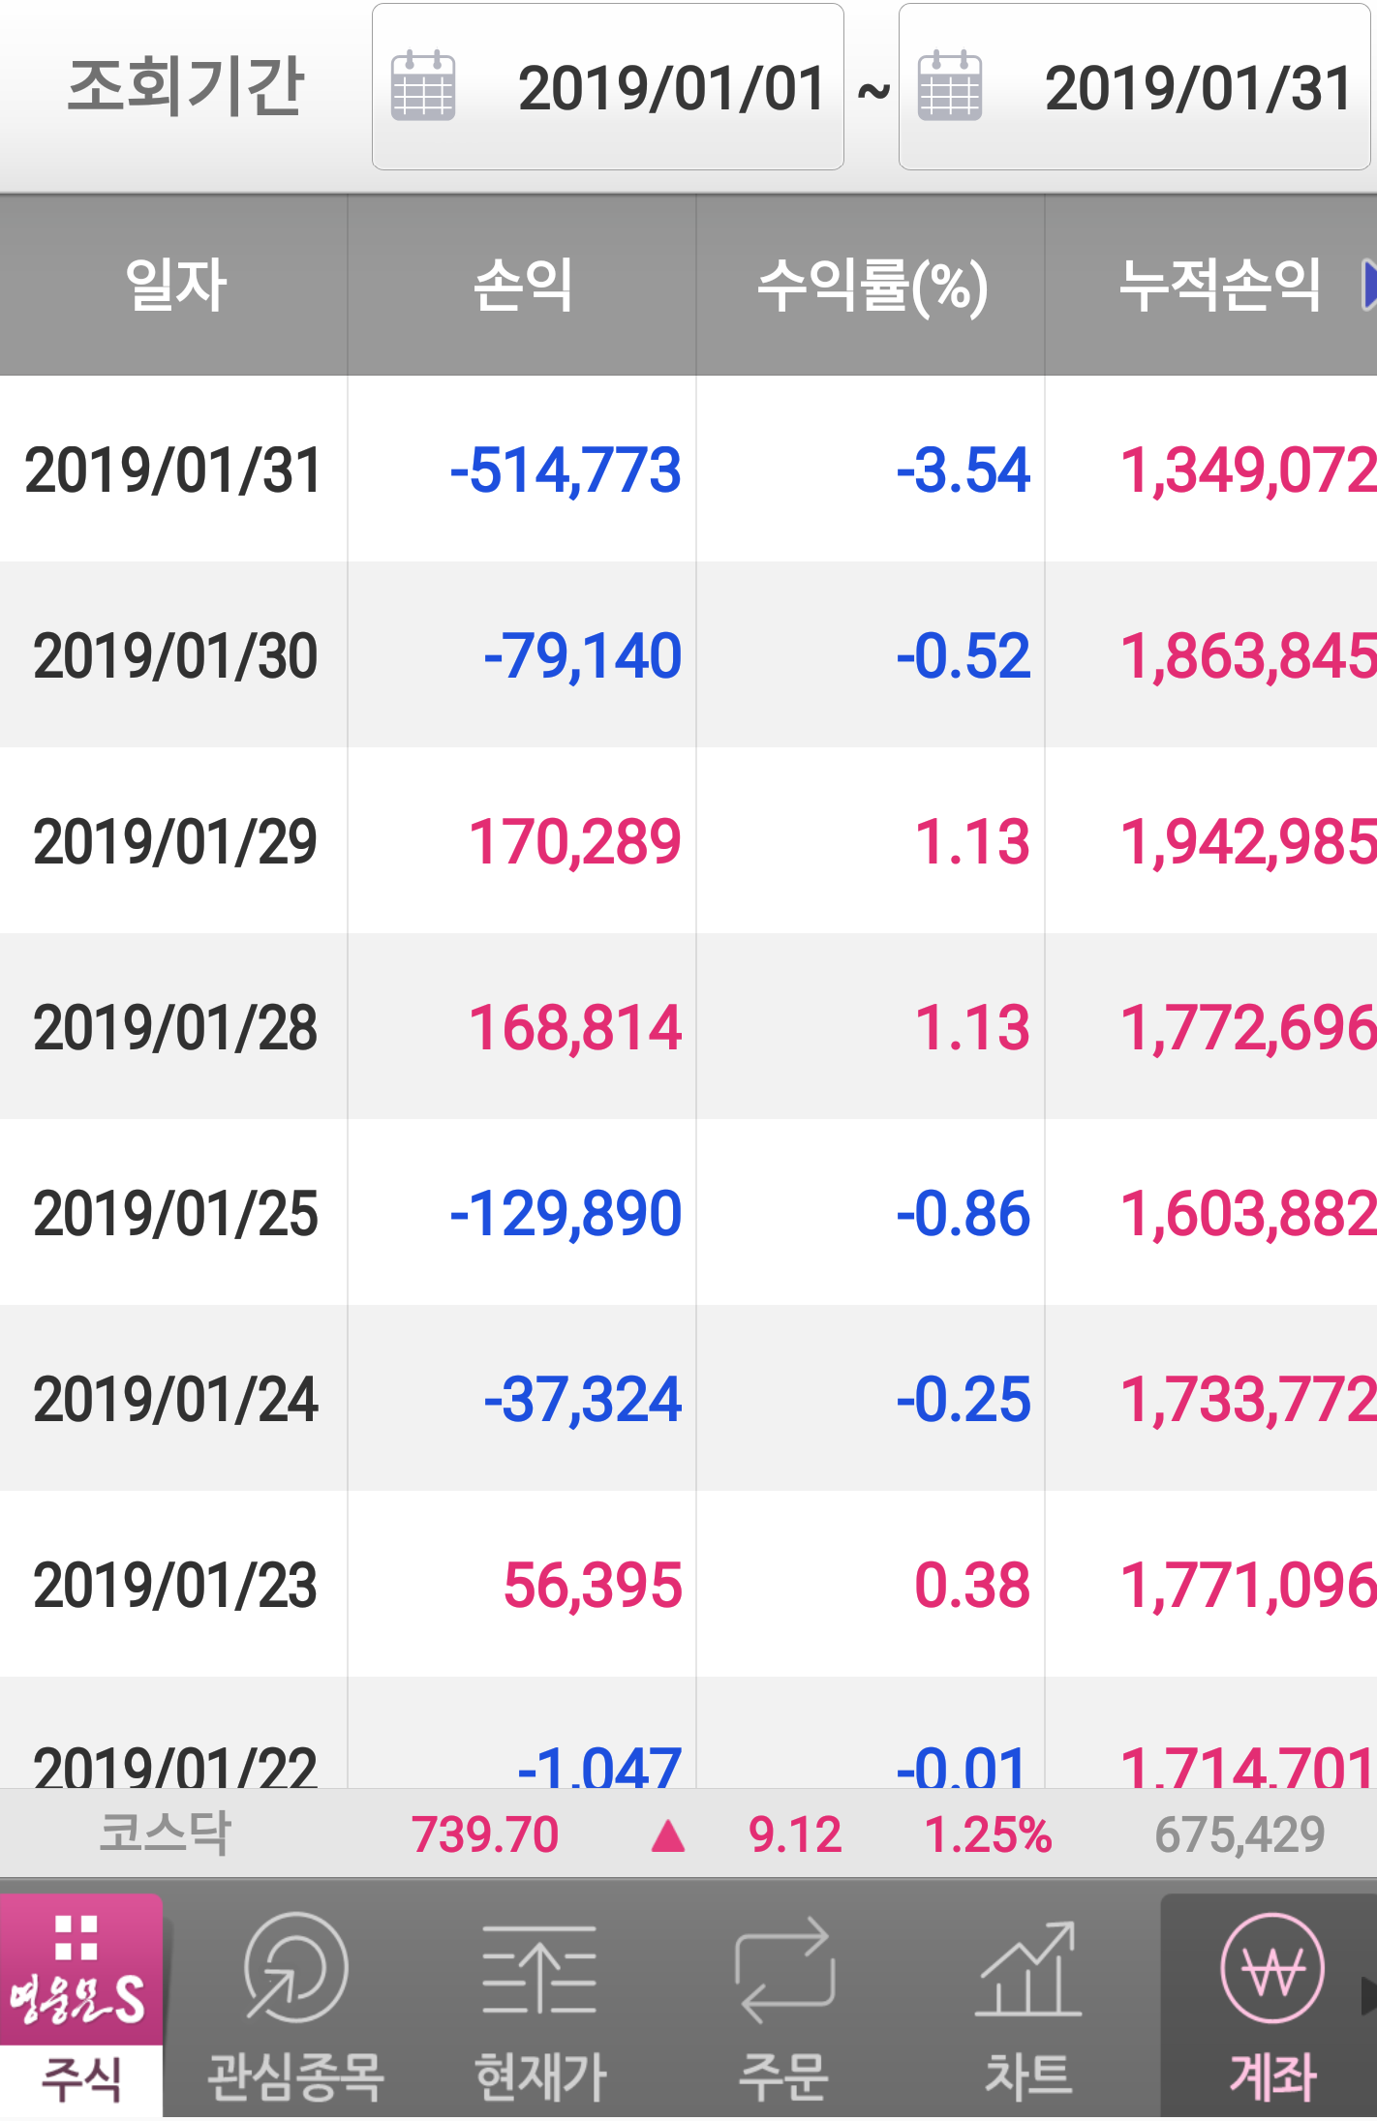Open the end date calendar icon

949,86
